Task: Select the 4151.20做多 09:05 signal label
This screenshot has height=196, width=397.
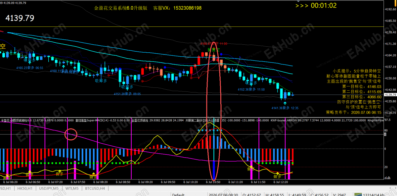Action: coord(127,94)
